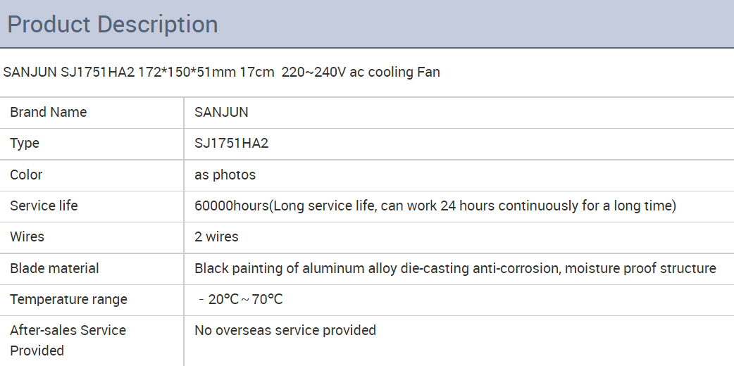
Task: Select the Blade material label
Action: point(54,268)
